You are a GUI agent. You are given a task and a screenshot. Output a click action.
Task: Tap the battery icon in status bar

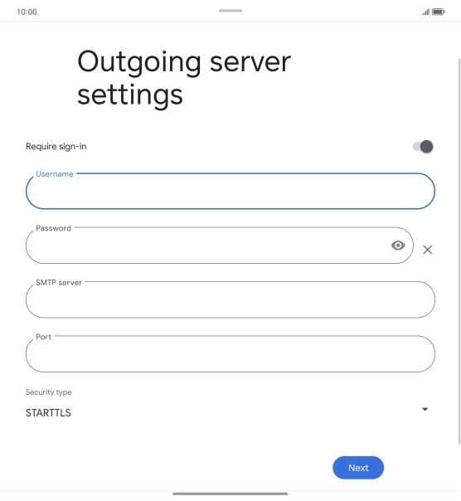click(438, 12)
